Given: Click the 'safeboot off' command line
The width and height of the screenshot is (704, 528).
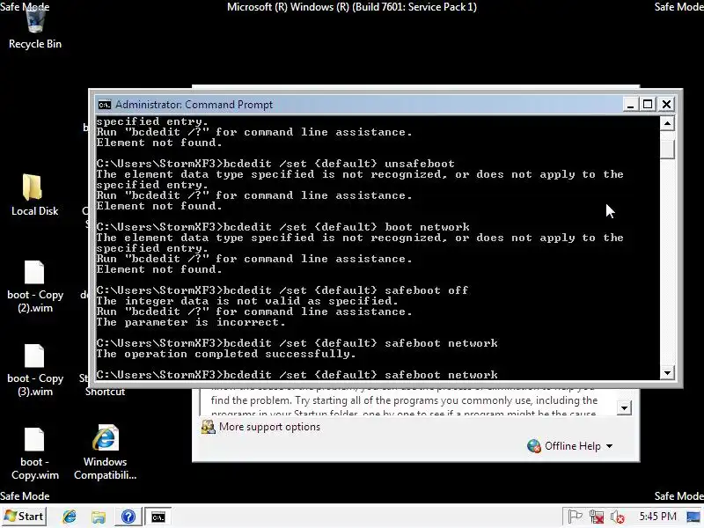Looking at the screenshot, I should tap(282, 290).
